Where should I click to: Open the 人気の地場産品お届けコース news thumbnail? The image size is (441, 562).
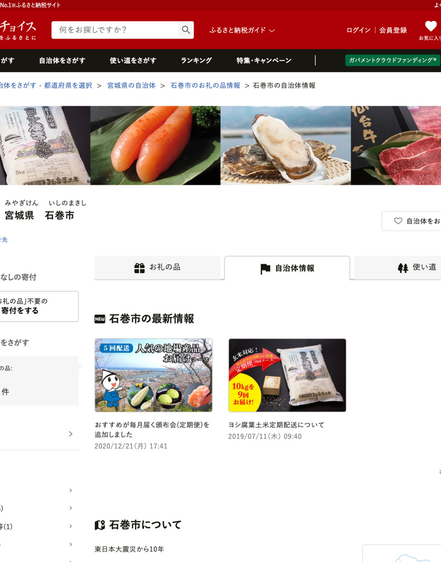click(x=153, y=375)
